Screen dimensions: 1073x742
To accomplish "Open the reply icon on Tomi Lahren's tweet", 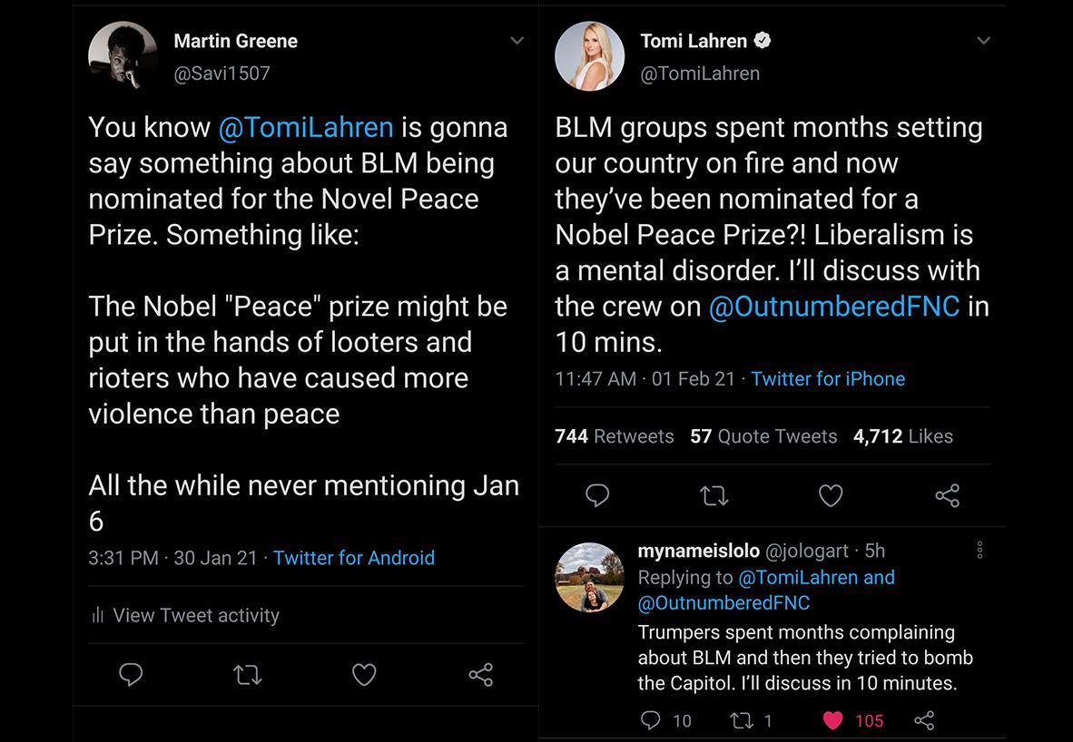I will (597, 495).
